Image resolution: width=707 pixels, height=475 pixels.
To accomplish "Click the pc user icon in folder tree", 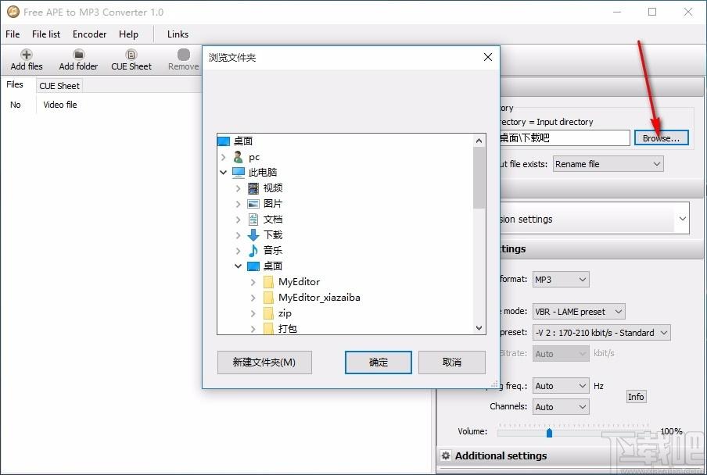I will (x=238, y=157).
